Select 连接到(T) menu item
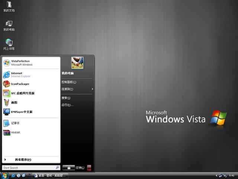 coord(67,89)
